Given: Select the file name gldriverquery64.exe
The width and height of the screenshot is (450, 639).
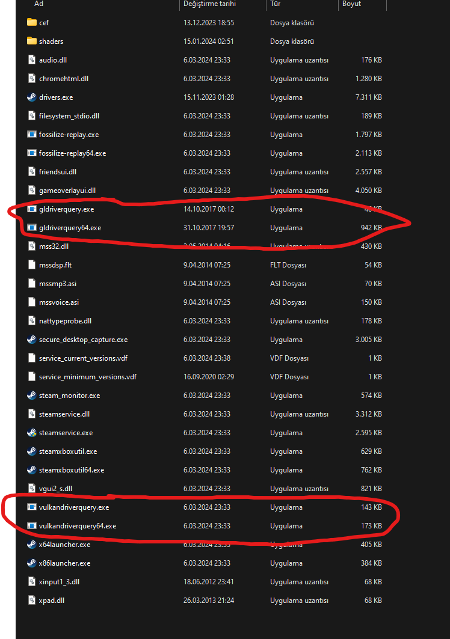Looking at the screenshot, I should [70, 228].
